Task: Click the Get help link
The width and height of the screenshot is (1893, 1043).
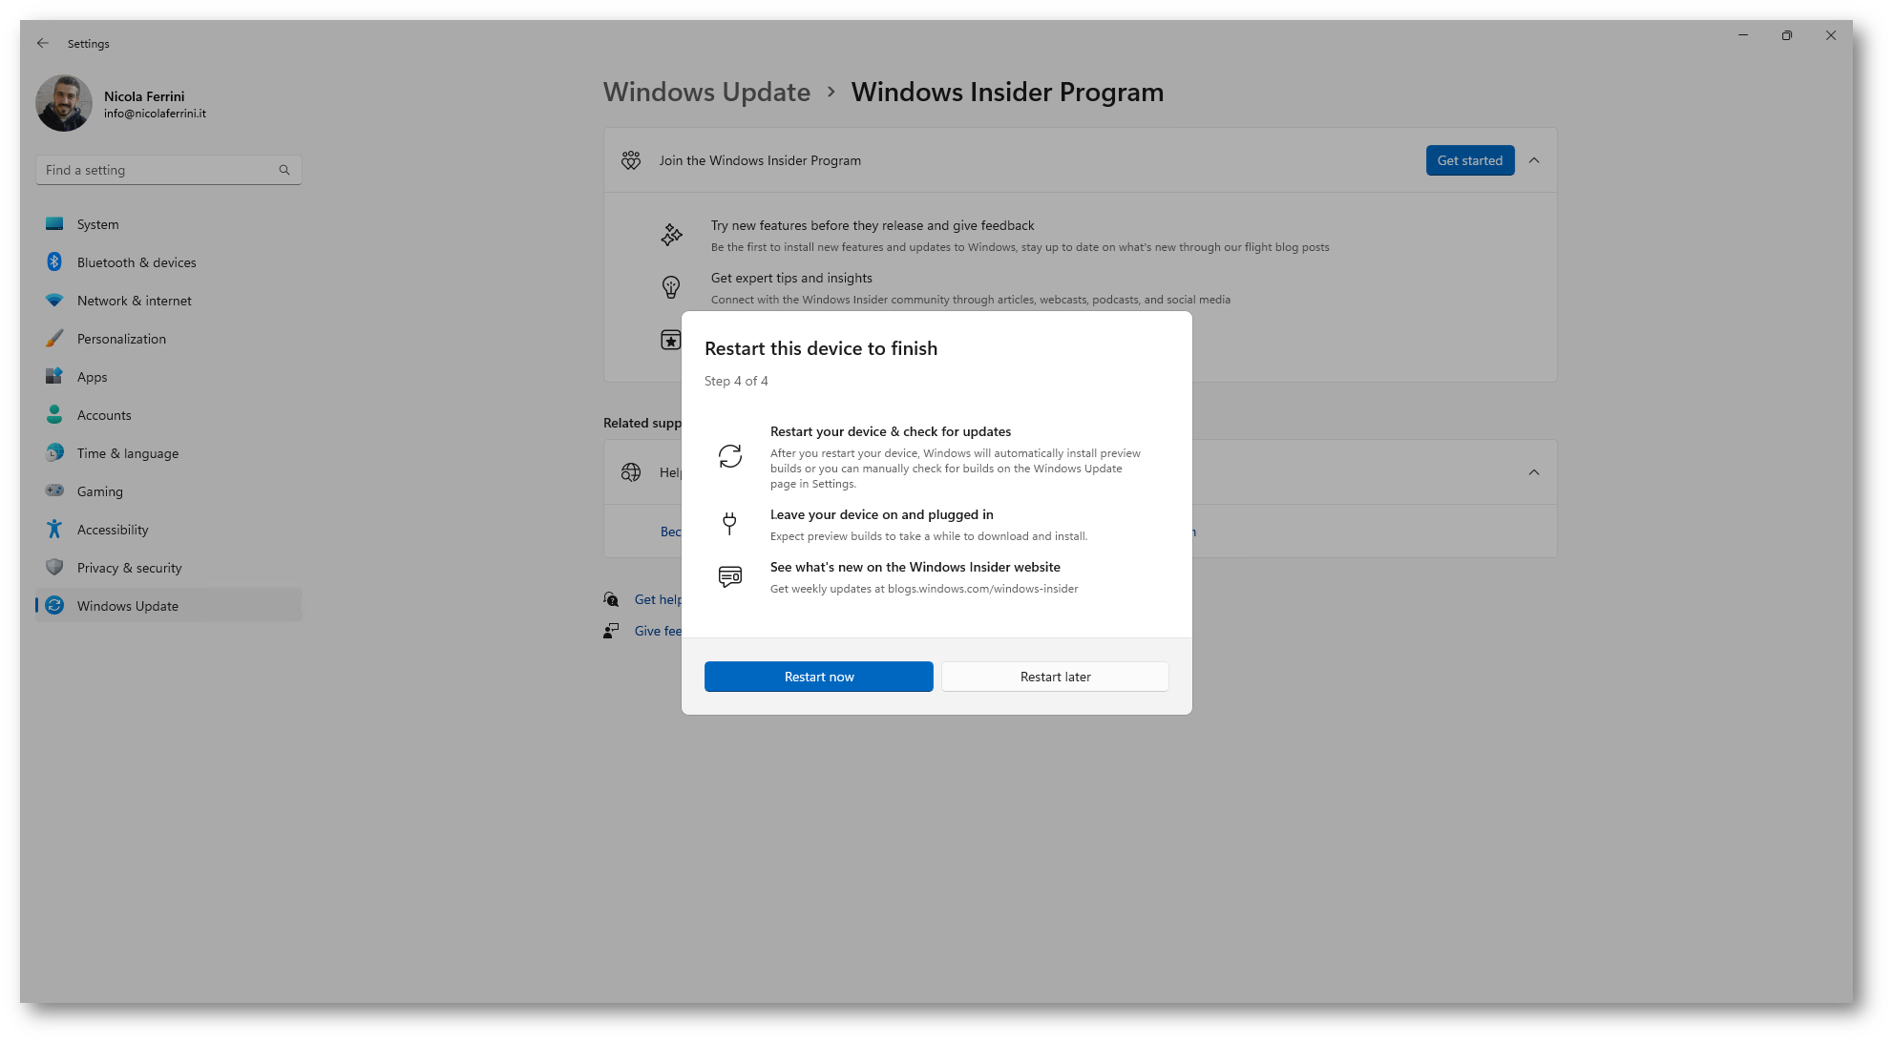Action: (x=658, y=599)
